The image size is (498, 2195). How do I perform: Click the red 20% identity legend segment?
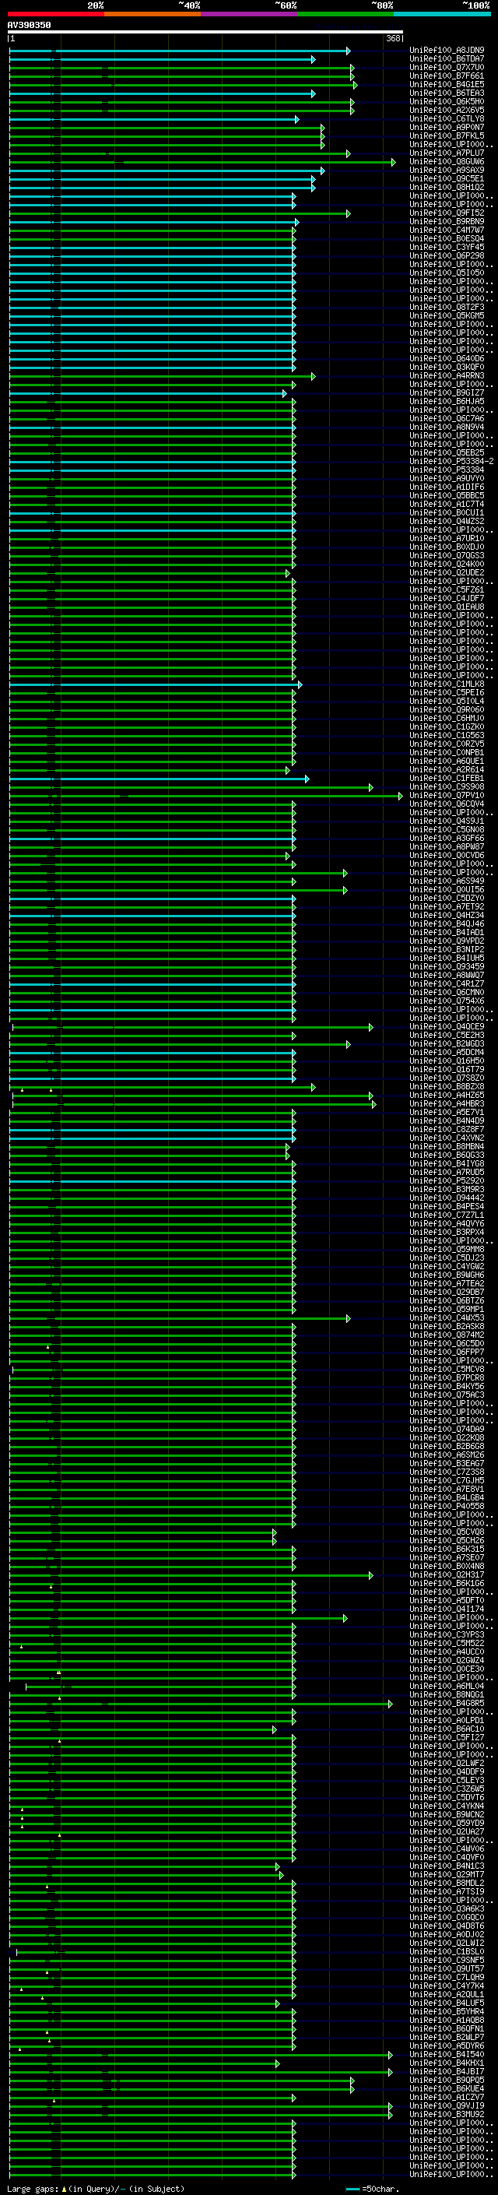(x=55, y=14)
